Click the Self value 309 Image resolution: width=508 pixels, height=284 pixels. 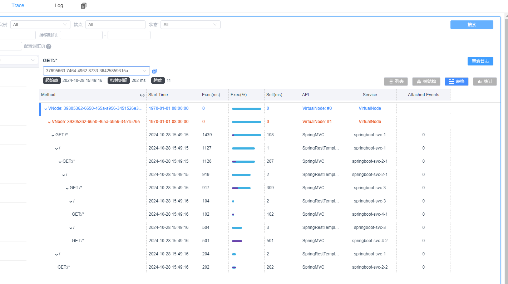click(270, 188)
